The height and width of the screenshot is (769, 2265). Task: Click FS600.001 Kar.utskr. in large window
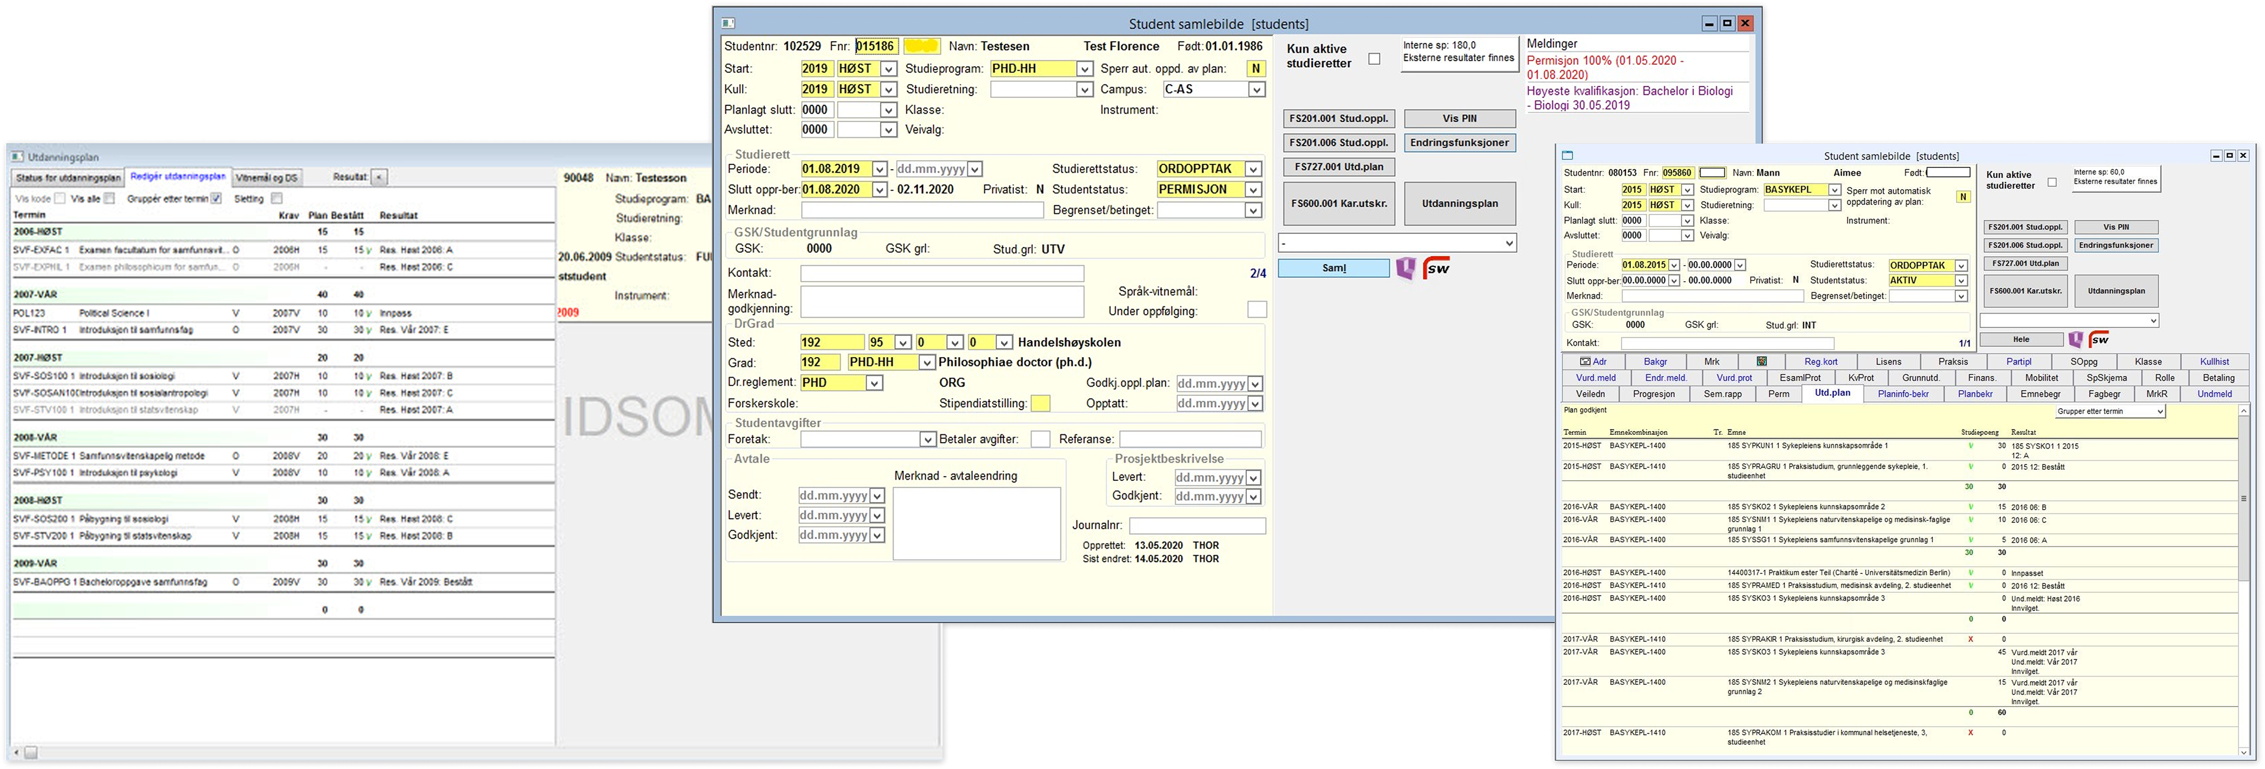point(1338,203)
